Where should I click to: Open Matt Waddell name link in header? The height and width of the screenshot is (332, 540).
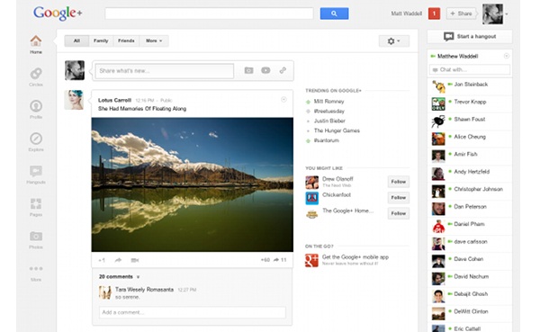(407, 13)
